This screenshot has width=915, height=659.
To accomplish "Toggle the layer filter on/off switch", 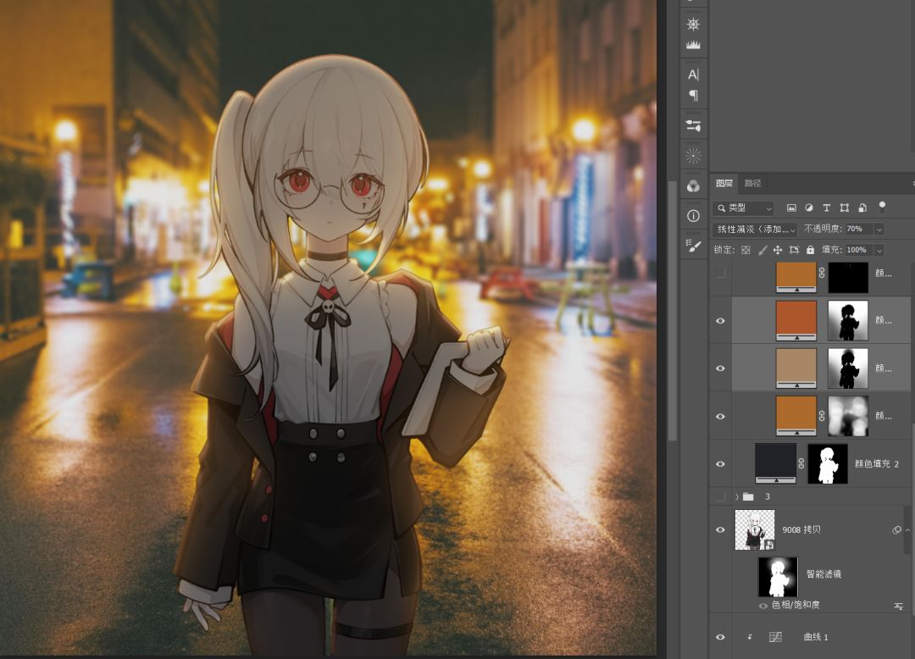I will (x=881, y=207).
